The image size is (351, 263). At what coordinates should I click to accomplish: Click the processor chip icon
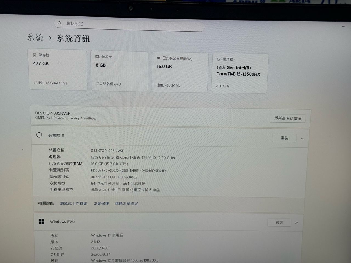point(219,59)
